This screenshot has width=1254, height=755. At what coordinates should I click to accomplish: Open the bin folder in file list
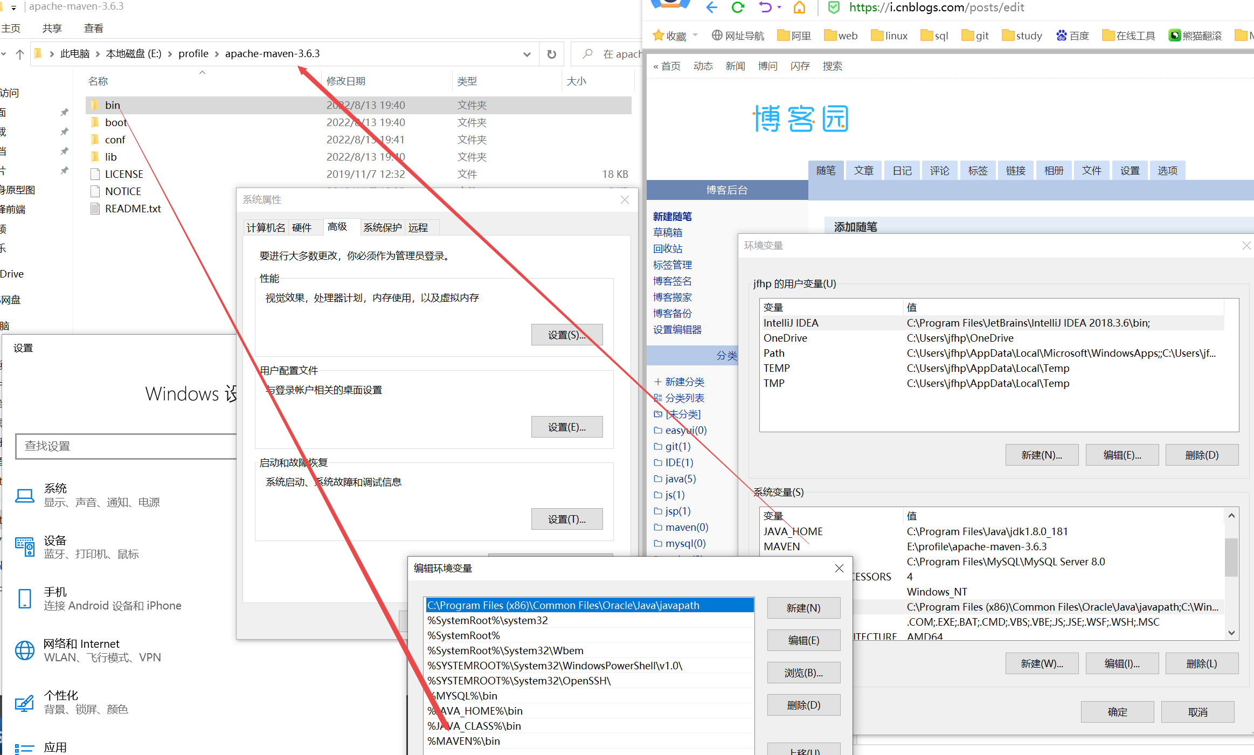pyautogui.click(x=113, y=105)
